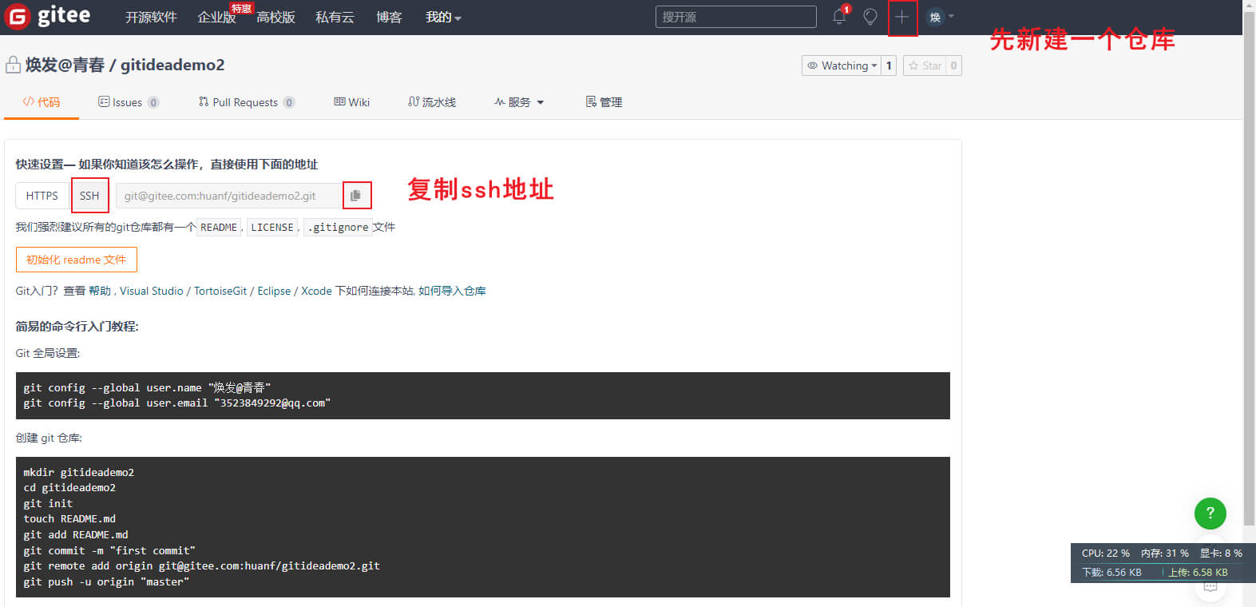Click the 如何导入仓库 link
The height and width of the screenshot is (607, 1256).
click(x=452, y=291)
